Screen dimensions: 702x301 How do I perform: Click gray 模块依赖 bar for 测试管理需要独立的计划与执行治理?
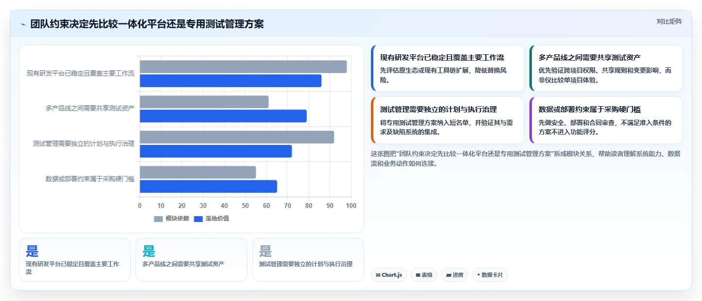pos(237,137)
